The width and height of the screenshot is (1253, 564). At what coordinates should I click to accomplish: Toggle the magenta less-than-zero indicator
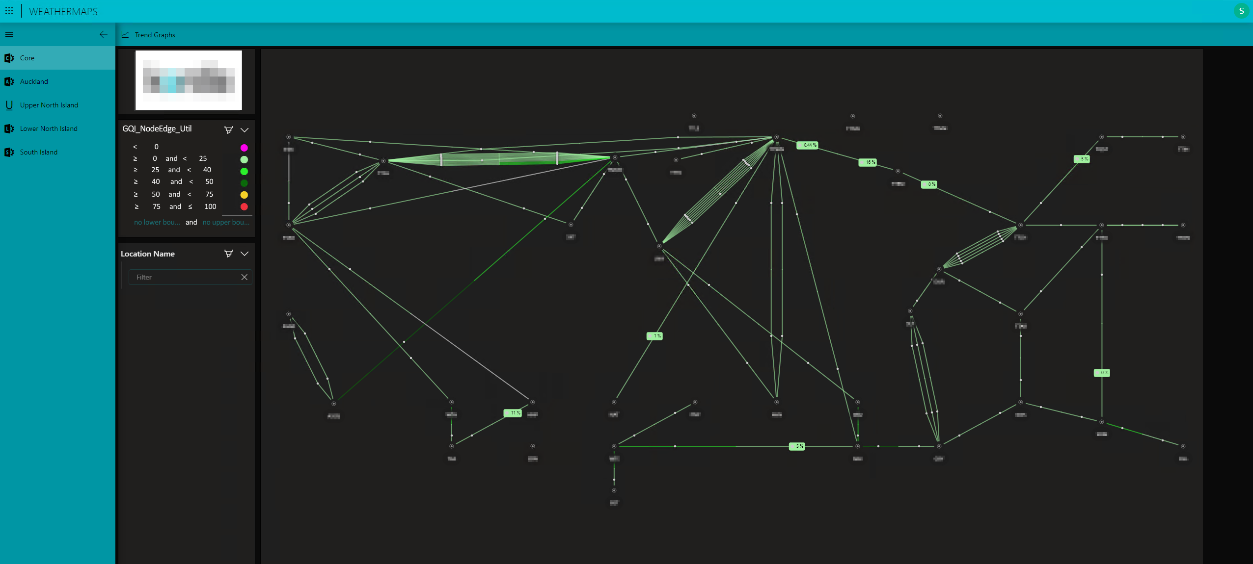pos(244,147)
